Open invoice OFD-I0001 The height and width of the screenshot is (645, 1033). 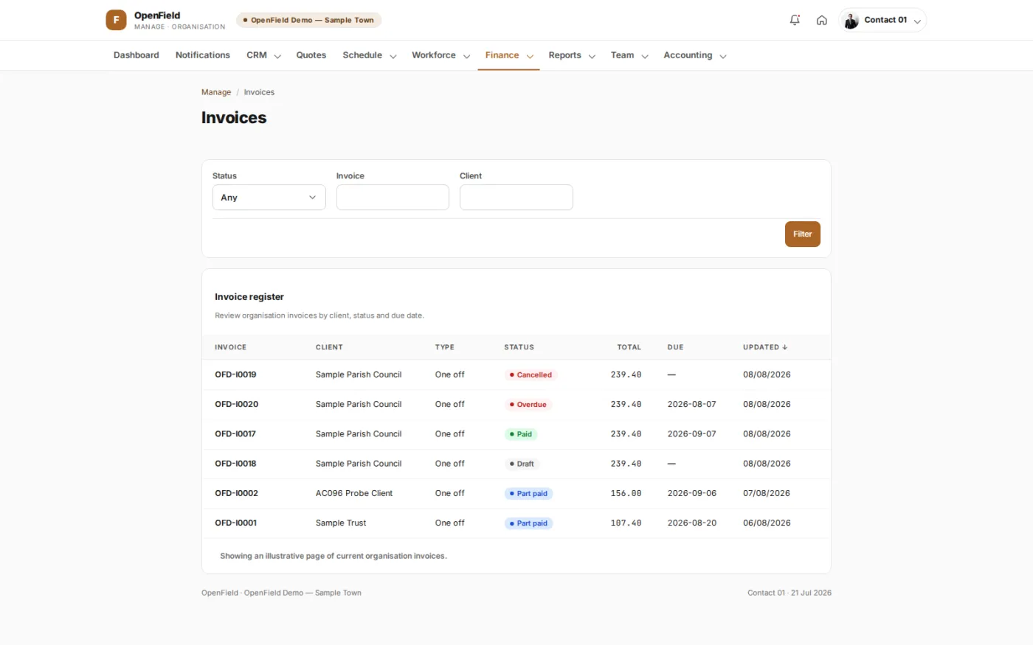[x=236, y=523]
